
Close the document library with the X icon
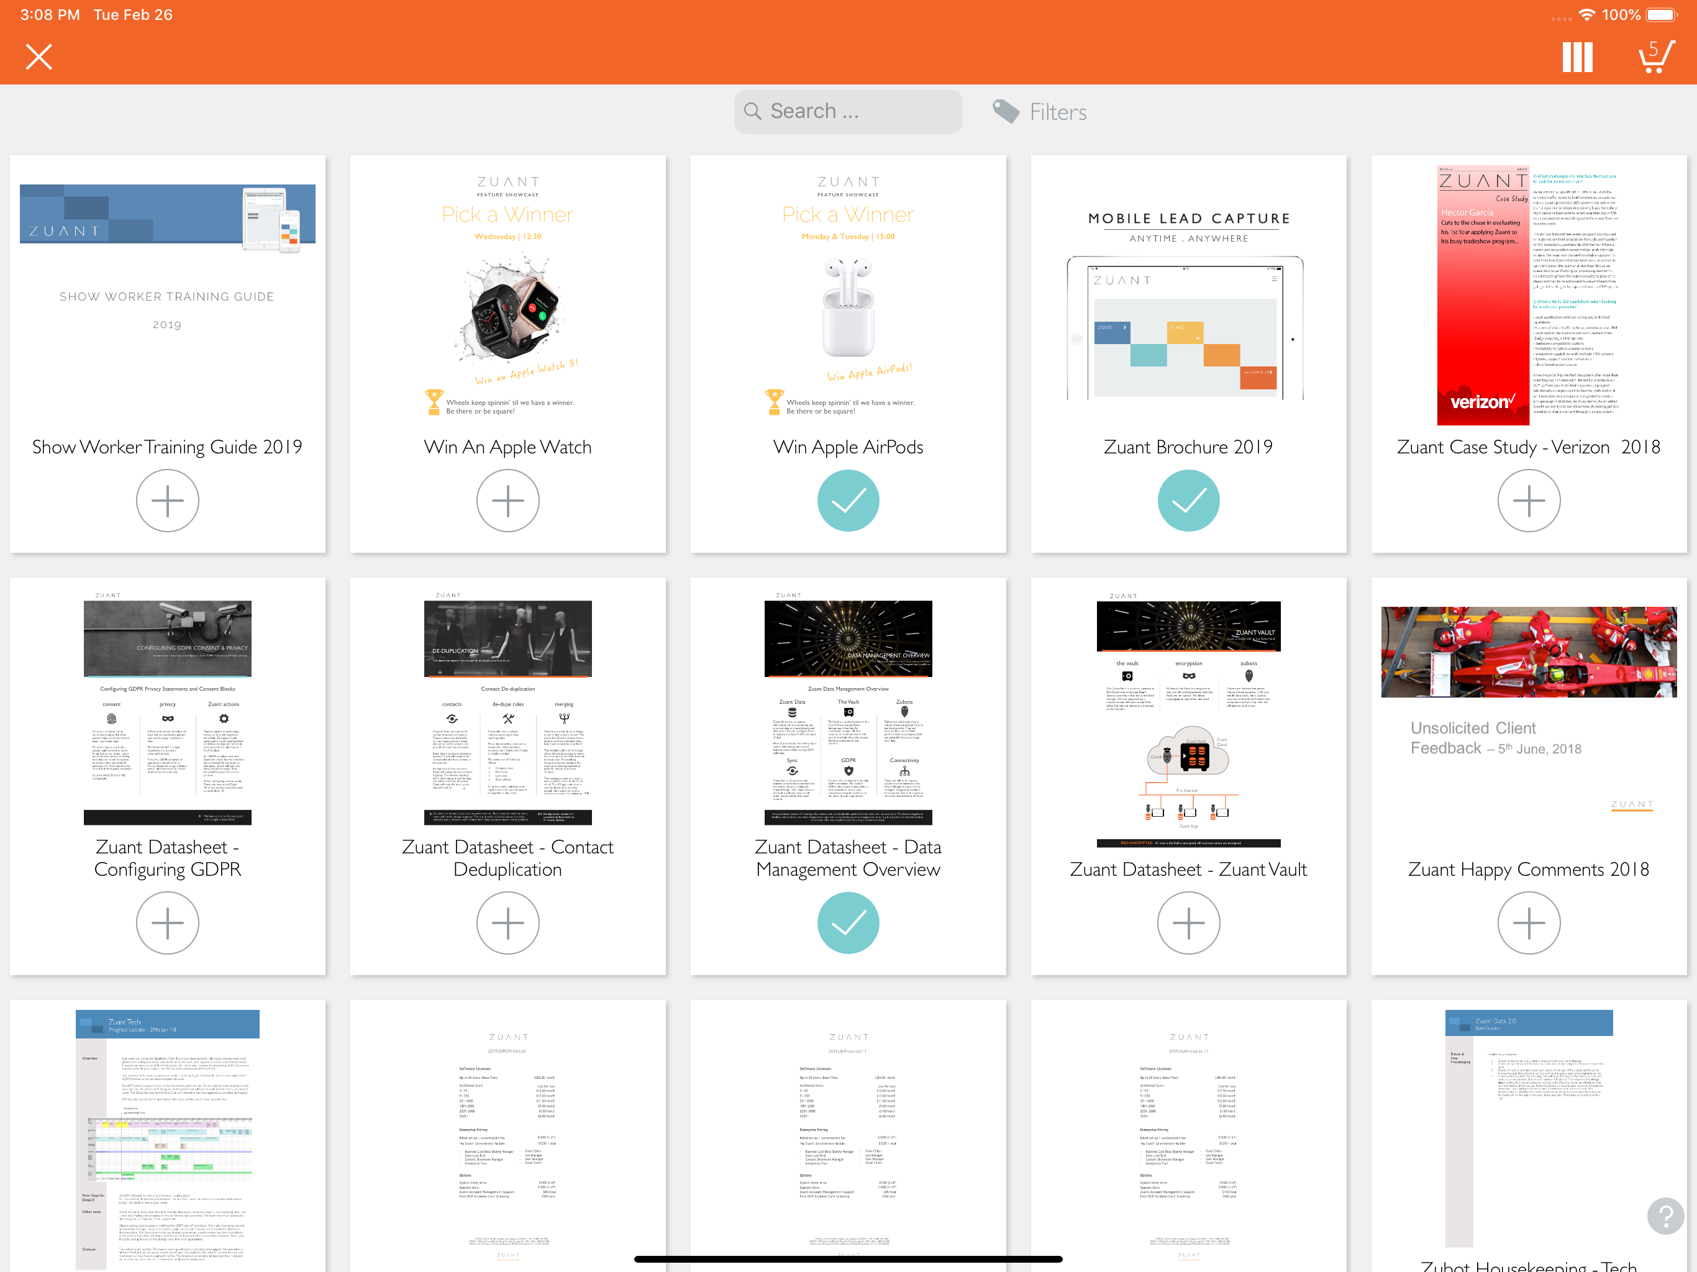click(39, 57)
